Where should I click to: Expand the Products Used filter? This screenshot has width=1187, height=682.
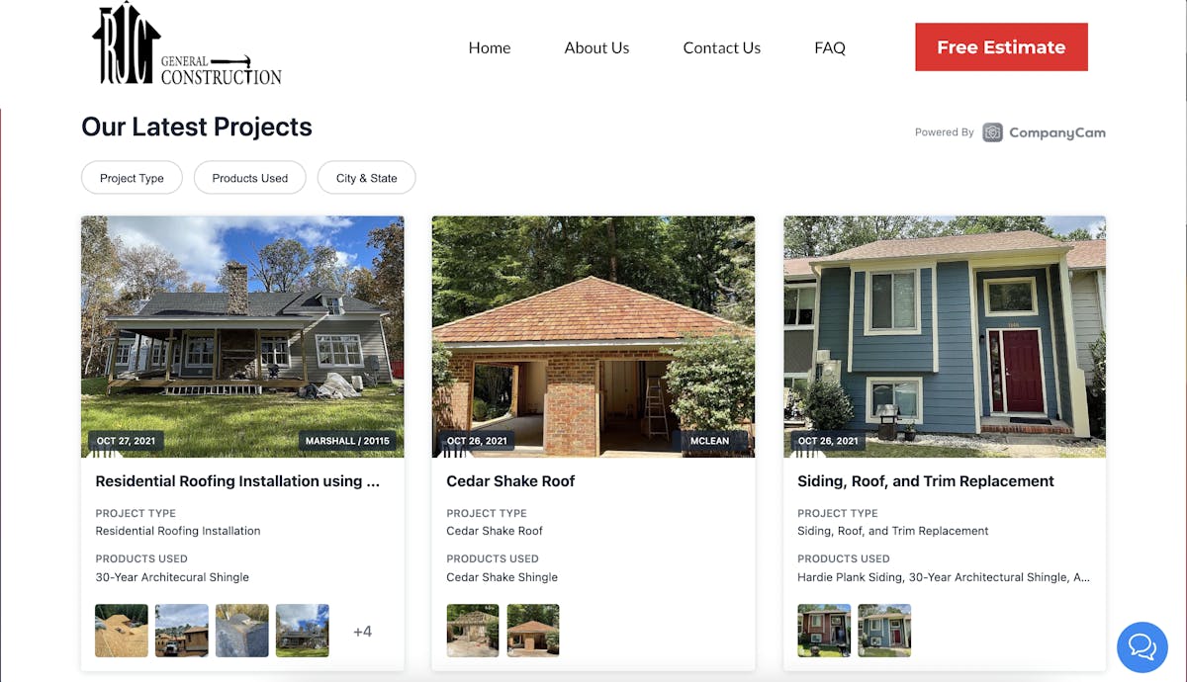[x=250, y=178]
